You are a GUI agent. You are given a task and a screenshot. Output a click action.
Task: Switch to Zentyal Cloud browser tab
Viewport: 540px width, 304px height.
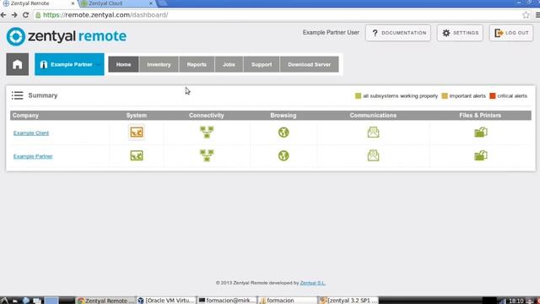pos(116,3)
